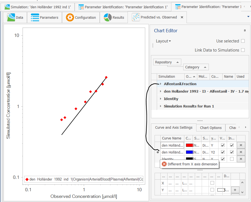
Task: Expand the Alfentanil.Fraction tree item
Action: coord(161,84)
